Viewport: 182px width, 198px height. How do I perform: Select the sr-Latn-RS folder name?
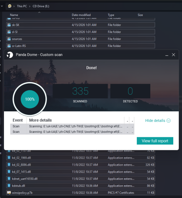tap(19, 46)
